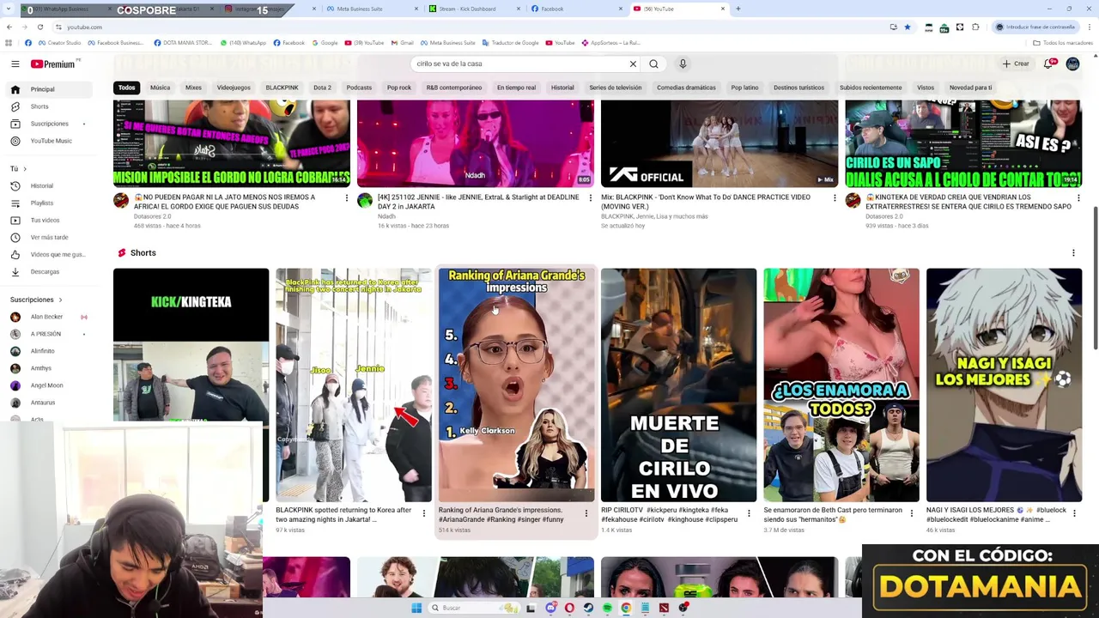Select the En tiempo real chip

(x=516, y=88)
